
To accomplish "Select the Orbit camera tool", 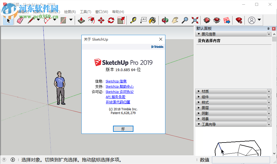I will (x=165, y=20).
